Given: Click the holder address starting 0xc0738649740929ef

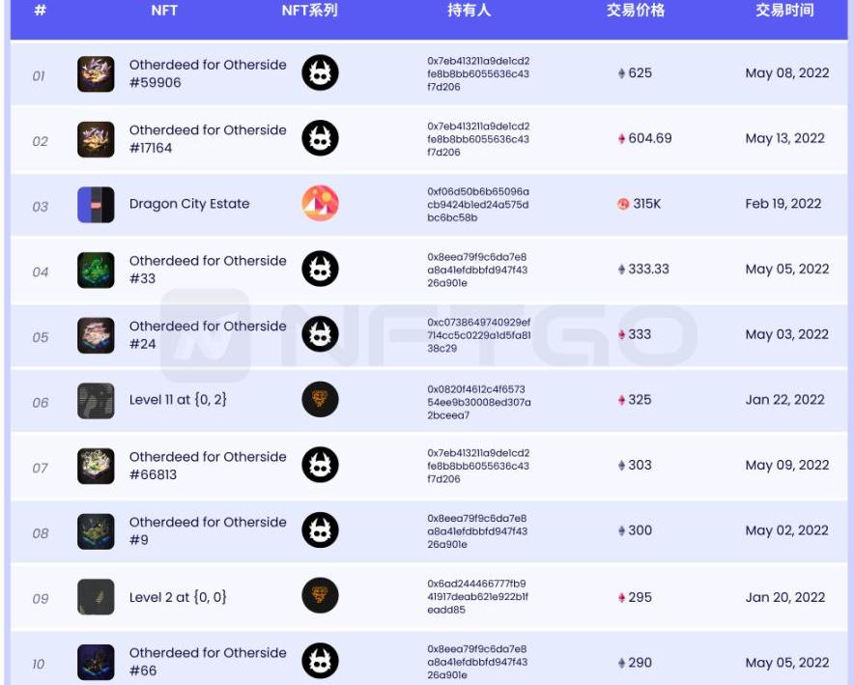Looking at the screenshot, I should 478,335.
